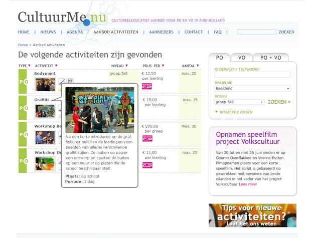Screen dimensions: 317x238
Task: Open AANBOD ACTIVITEITEN menu item
Action: point(116,32)
